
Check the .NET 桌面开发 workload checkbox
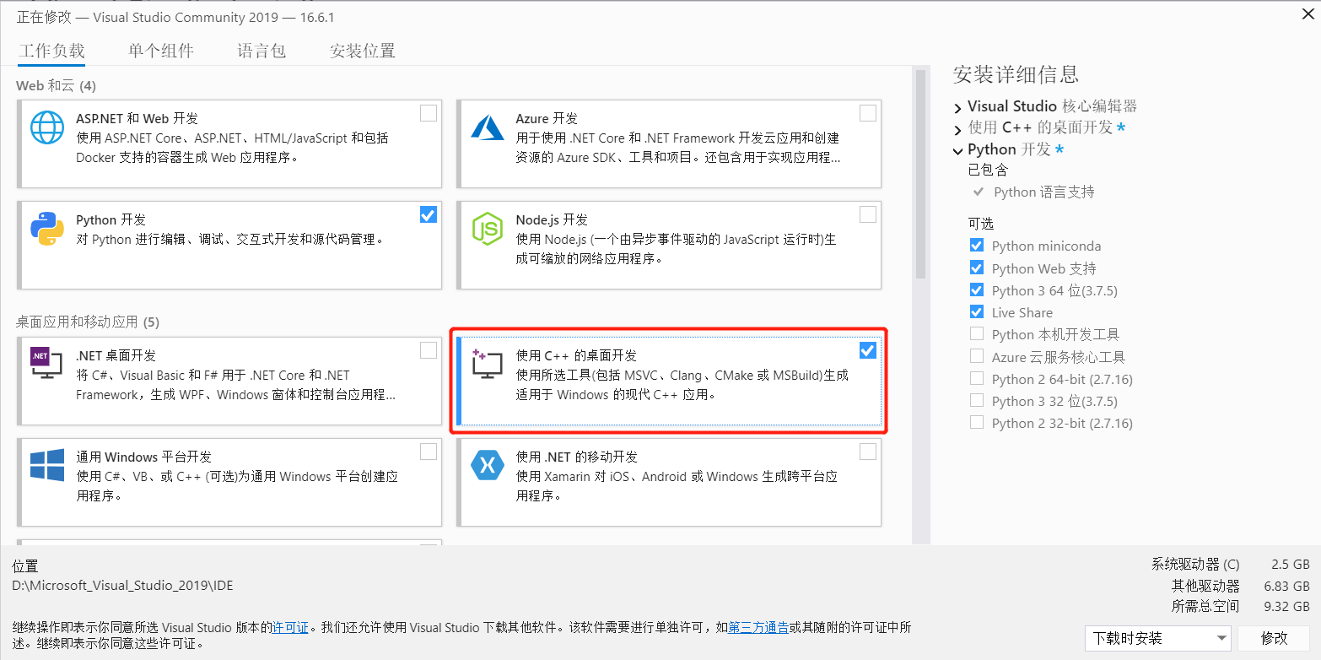tap(429, 349)
